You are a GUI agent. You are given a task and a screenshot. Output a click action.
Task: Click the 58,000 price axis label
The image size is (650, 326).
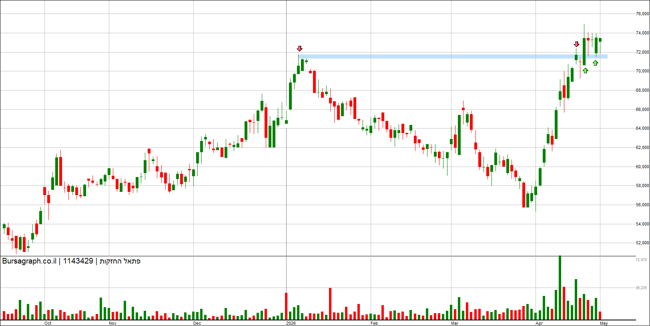coord(642,185)
